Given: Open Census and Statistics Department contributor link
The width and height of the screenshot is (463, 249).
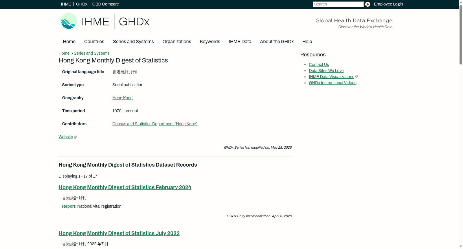Looking at the screenshot, I should tap(155, 124).
